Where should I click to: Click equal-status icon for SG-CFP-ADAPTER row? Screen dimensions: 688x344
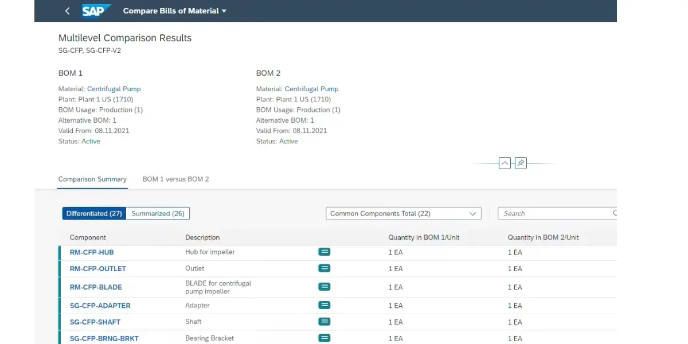(324, 306)
